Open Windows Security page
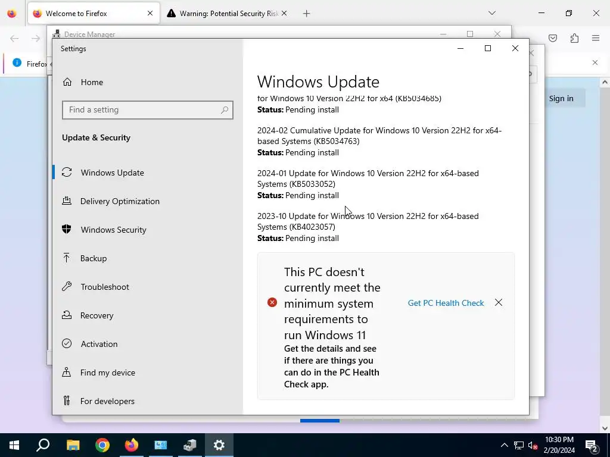 pos(113,230)
